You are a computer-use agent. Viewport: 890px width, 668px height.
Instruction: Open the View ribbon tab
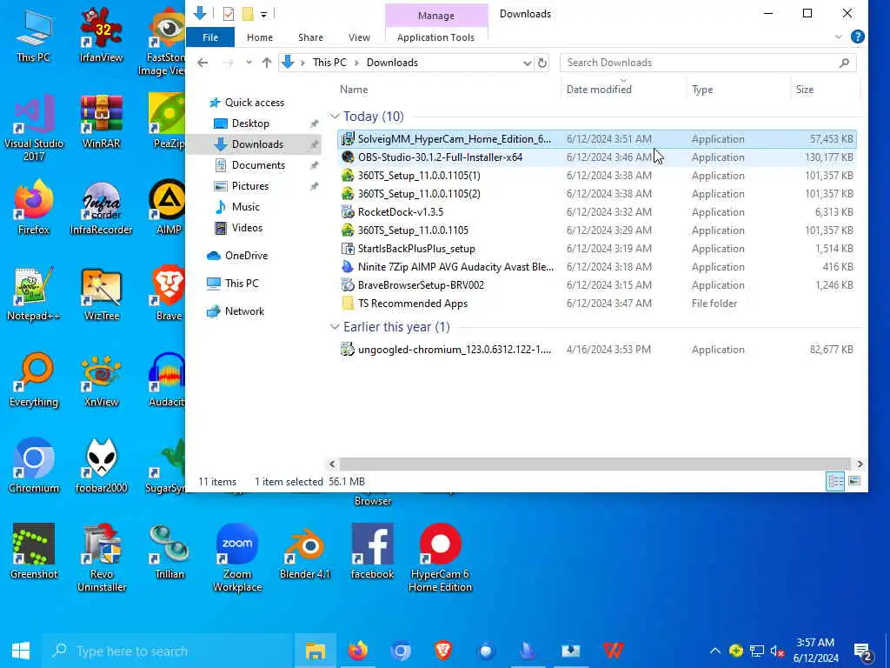pyautogui.click(x=359, y=37)
